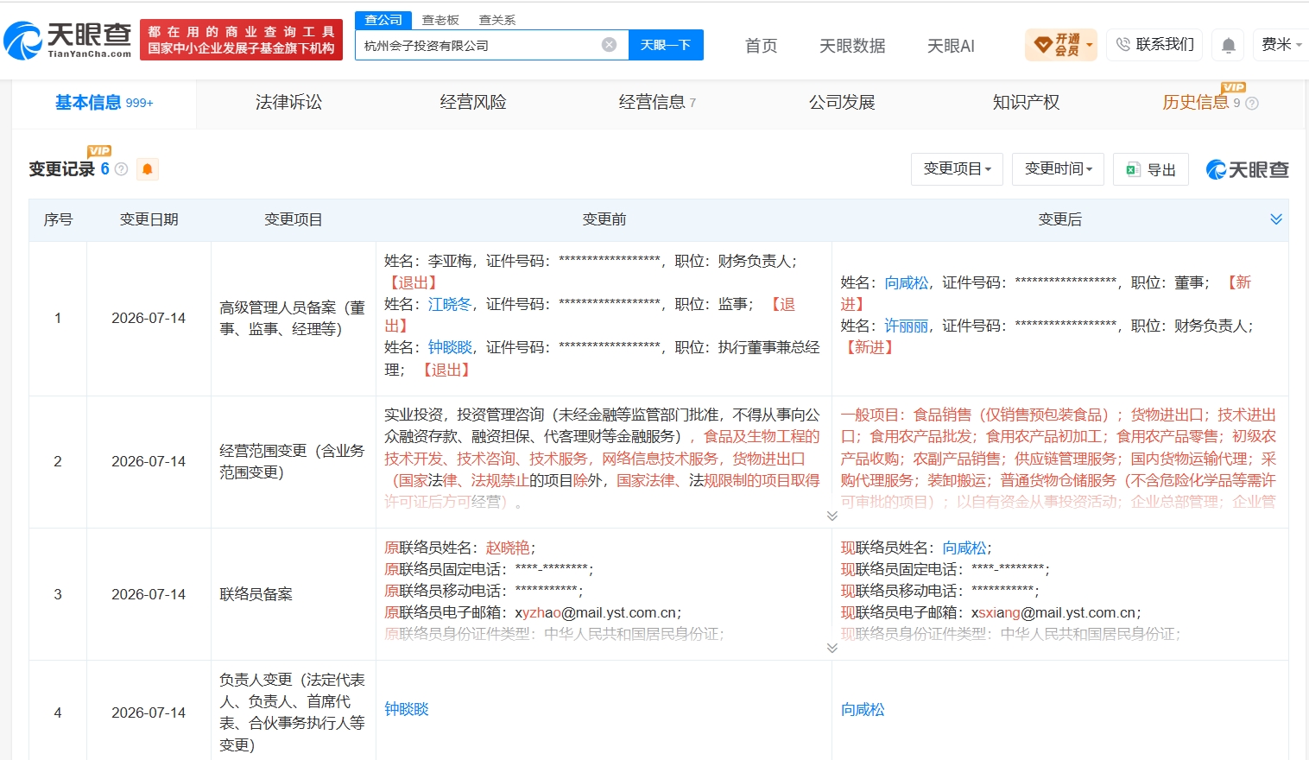Image resolution: width=1309 pixels, height=760 pixels.
Task: Open 向咸松 link in 联络员备案 row
Action: click(x=964, y=548)
